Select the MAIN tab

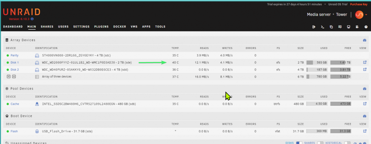[32, 27]
